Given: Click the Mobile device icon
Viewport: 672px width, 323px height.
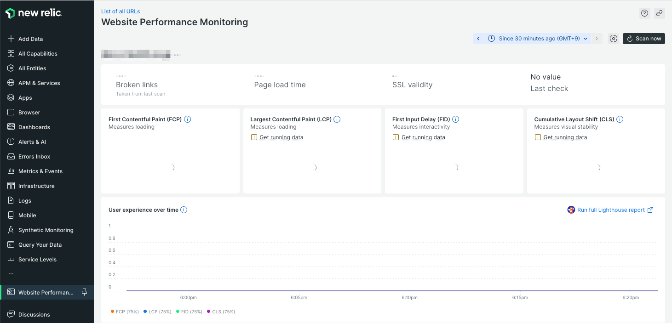Looking at the screenshot, I should pos(11,215).
